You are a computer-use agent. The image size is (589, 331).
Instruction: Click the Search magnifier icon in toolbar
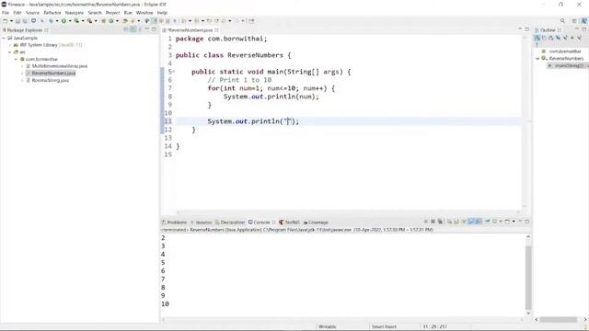tap(562, 21)
